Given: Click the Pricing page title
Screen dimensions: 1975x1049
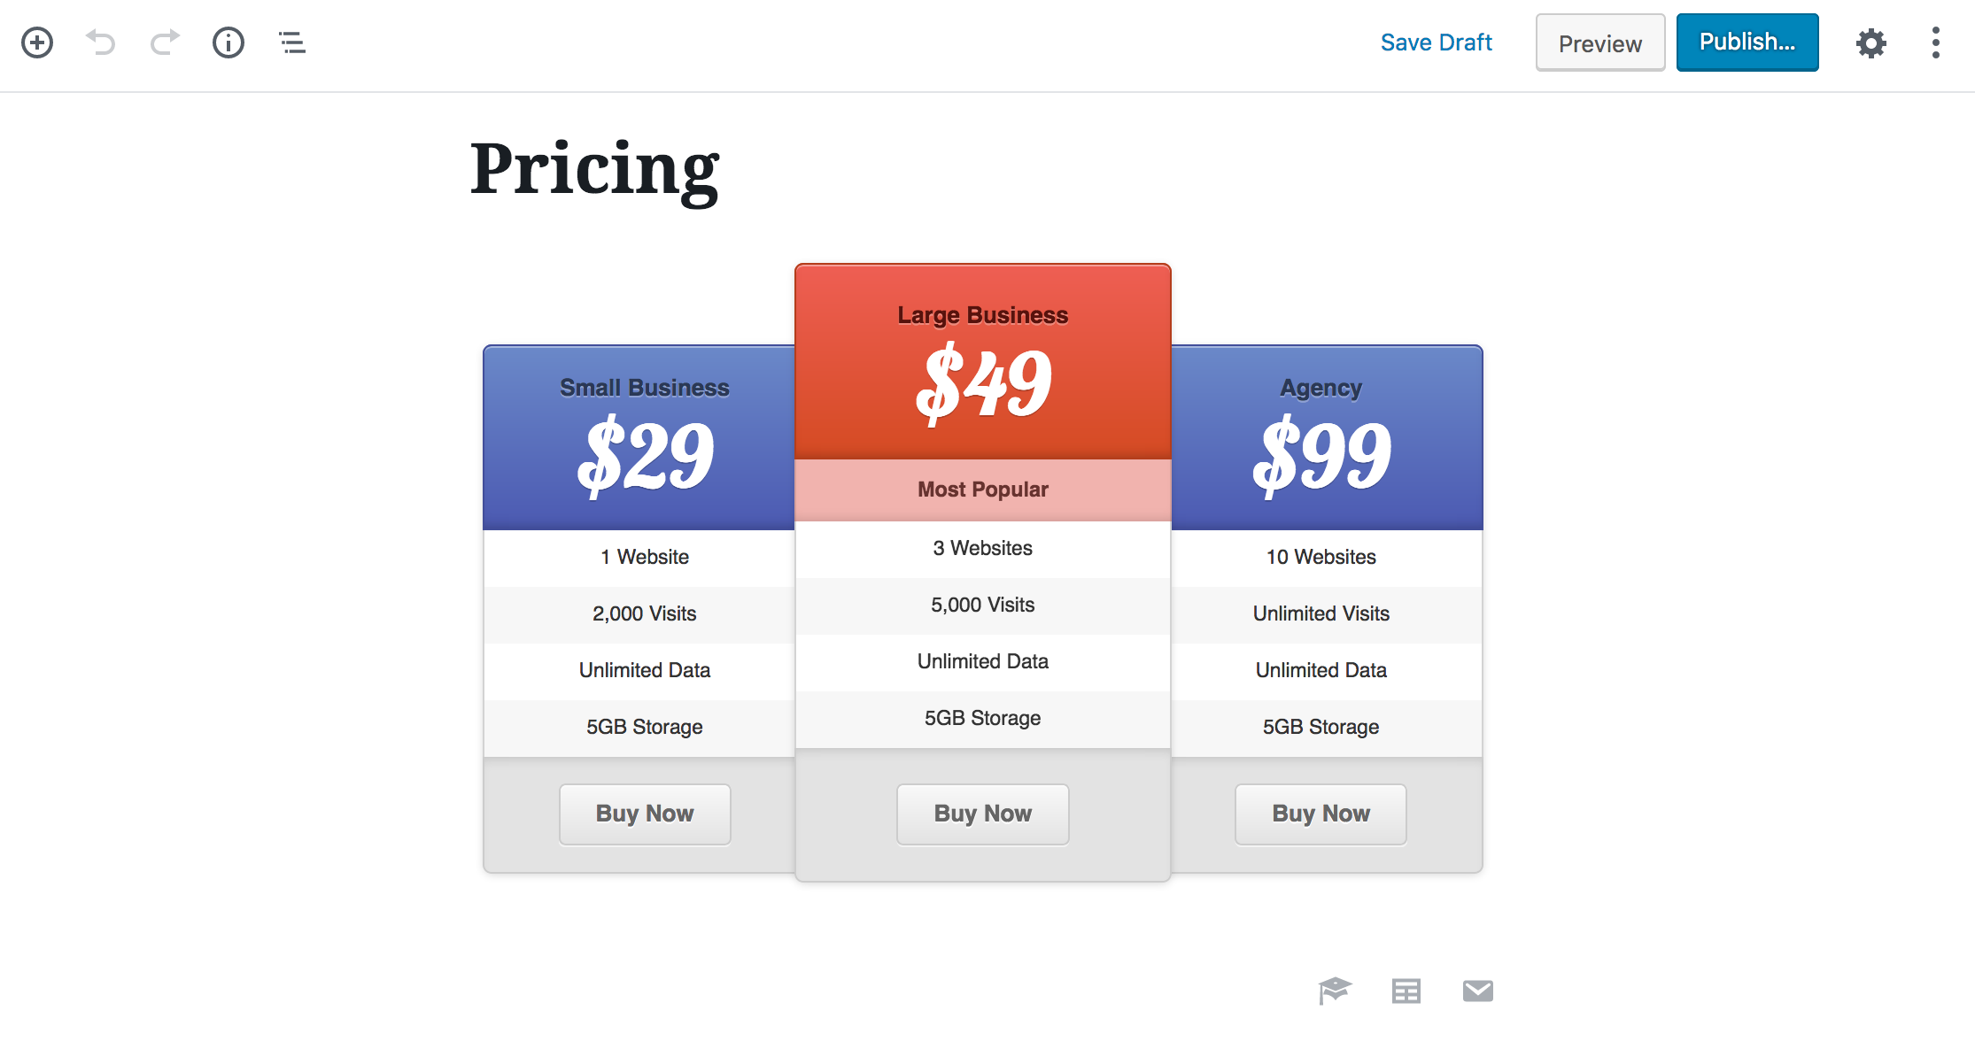Looking at the screenshot, I should pos(594,168).
